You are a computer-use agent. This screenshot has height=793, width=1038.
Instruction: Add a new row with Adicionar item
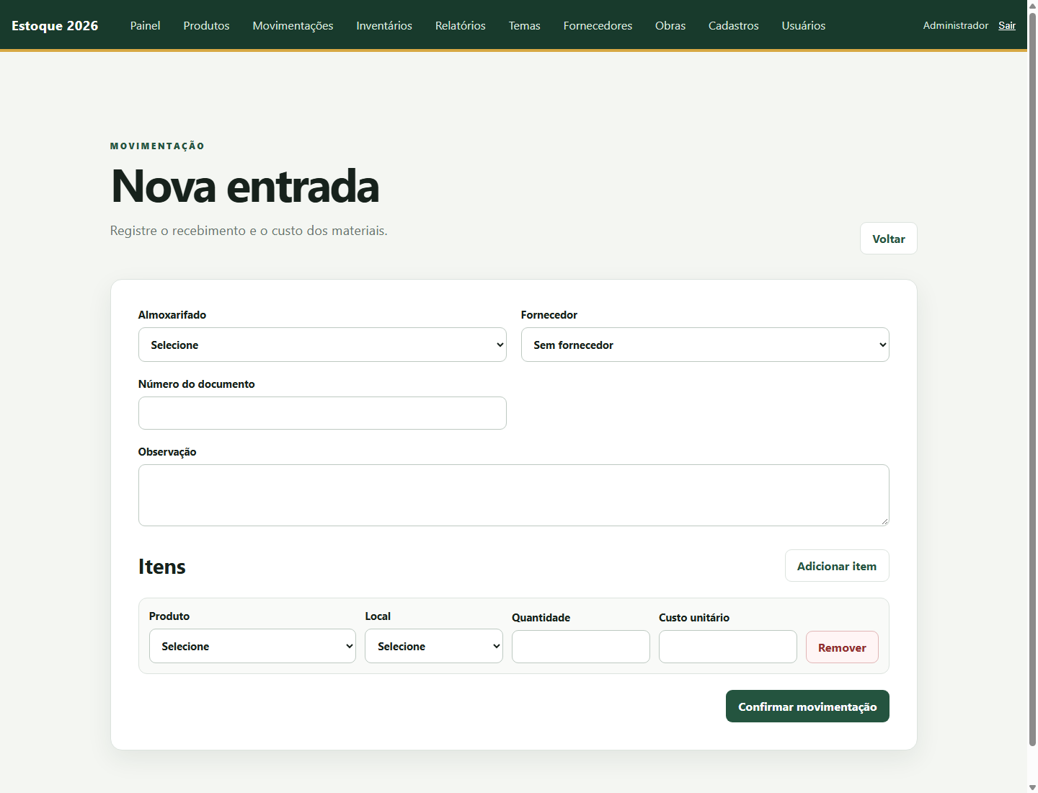837,566
